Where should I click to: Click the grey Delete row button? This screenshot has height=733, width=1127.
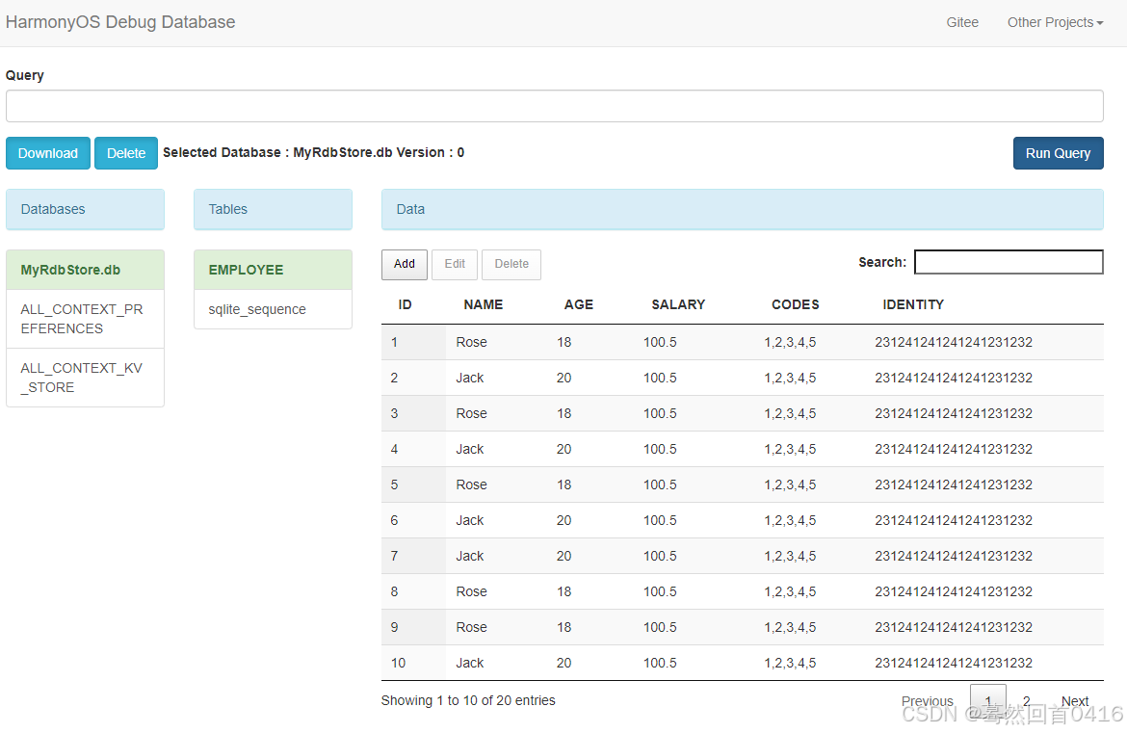511,265
